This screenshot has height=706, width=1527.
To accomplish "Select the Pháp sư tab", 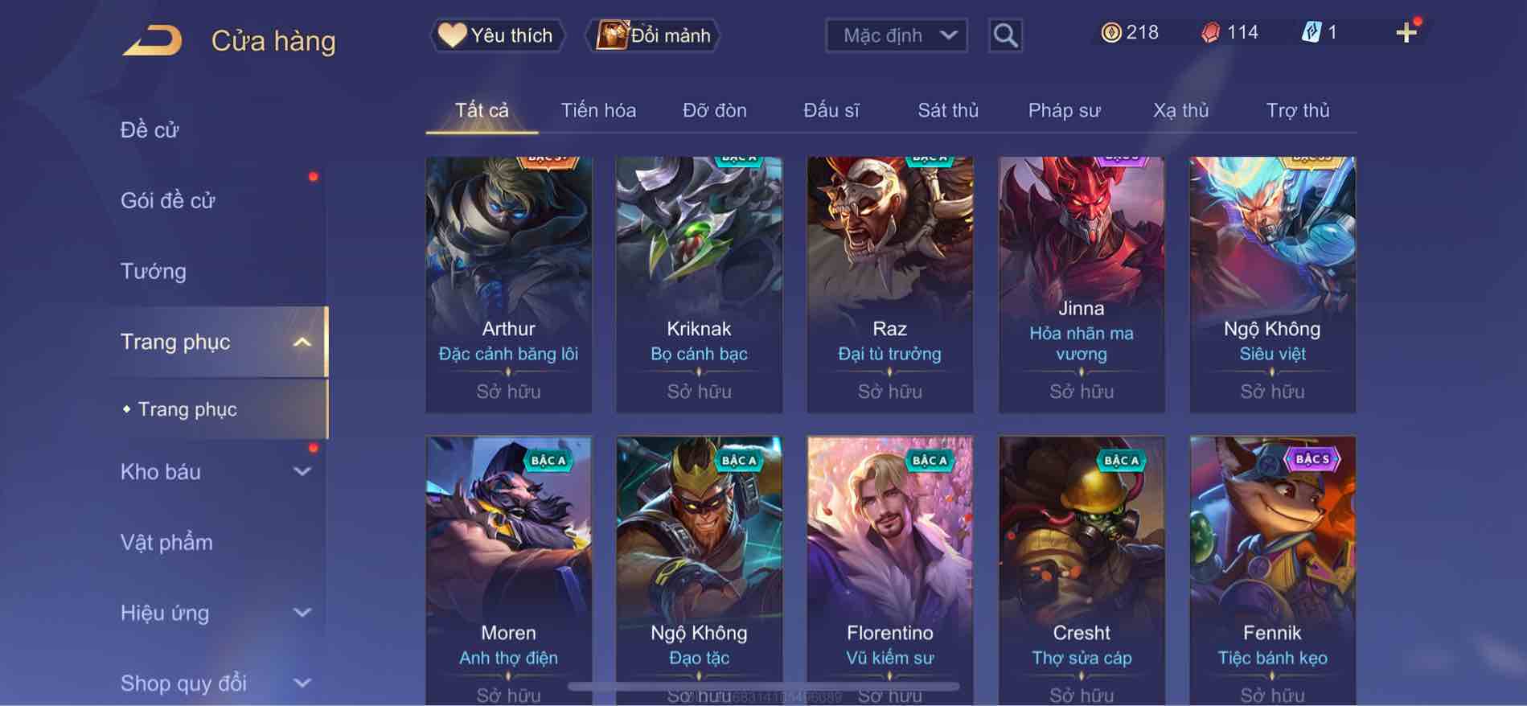I will click(x=1064, y=110).
